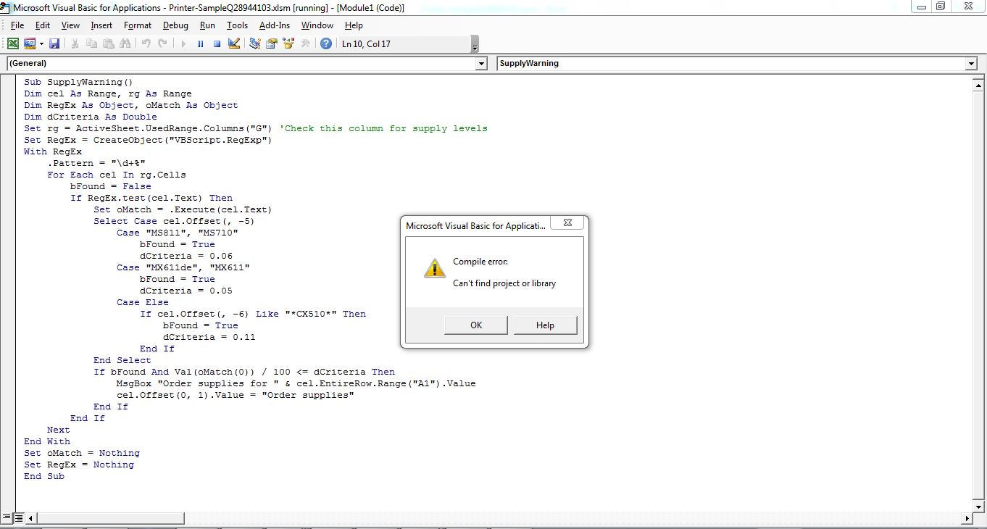
Task: Open the Format menu
Action: tap(138, 25)
